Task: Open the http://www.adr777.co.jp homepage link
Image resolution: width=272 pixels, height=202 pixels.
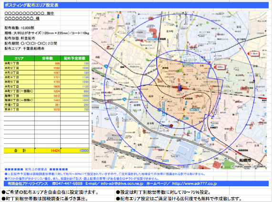Action: [x=195, y=183]
